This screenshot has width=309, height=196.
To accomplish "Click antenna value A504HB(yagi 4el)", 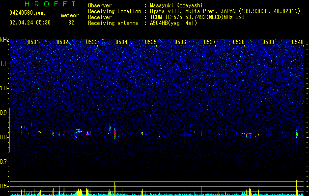I will 173,23.
